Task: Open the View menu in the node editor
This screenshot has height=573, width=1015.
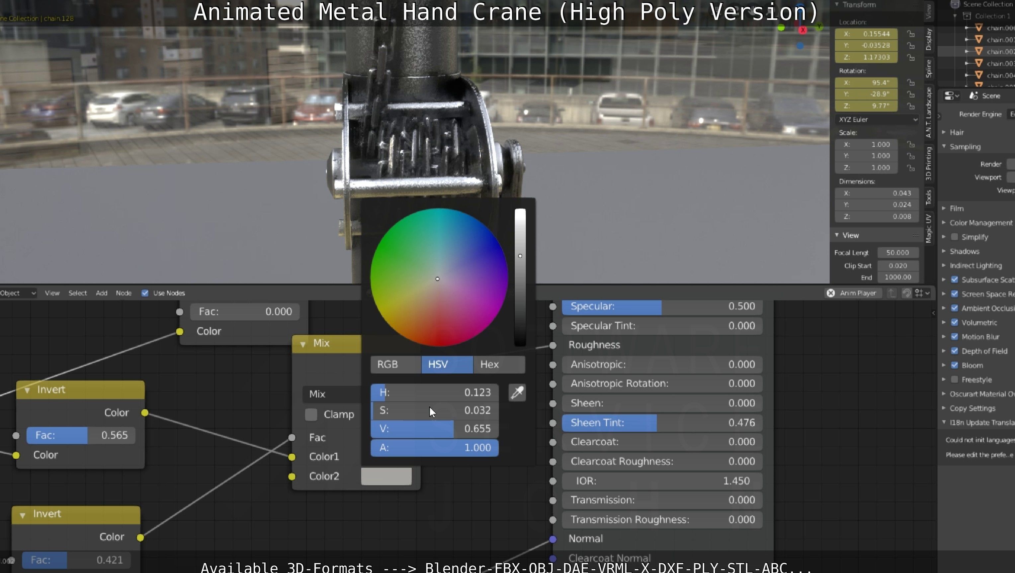Action: click(52, 293)
